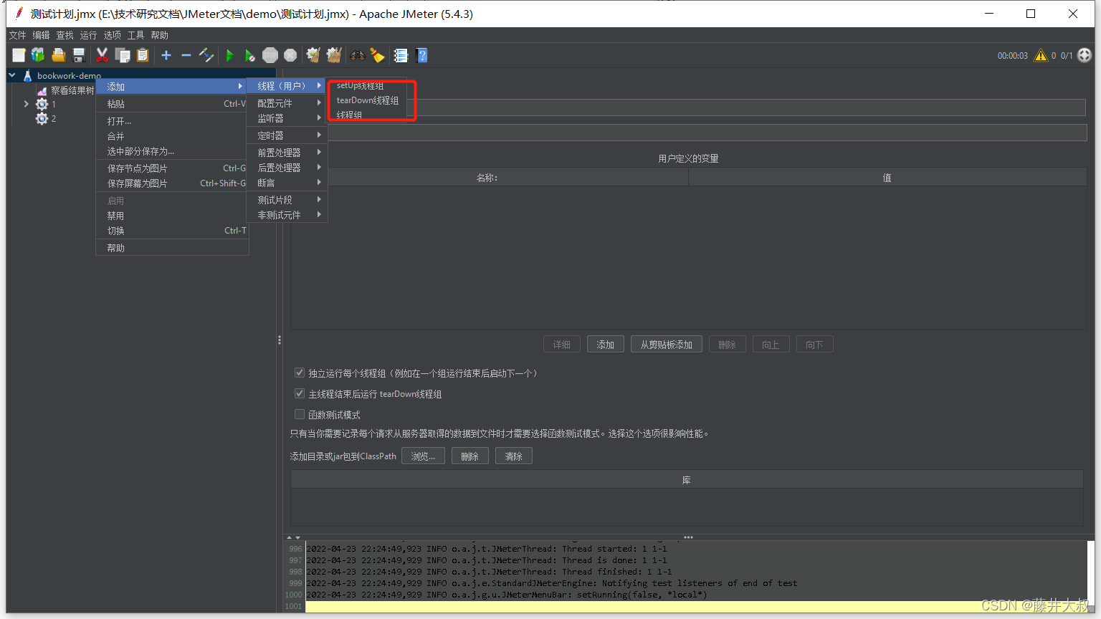
Task: Open the 前置处理器 submenu
Action: 287,153
